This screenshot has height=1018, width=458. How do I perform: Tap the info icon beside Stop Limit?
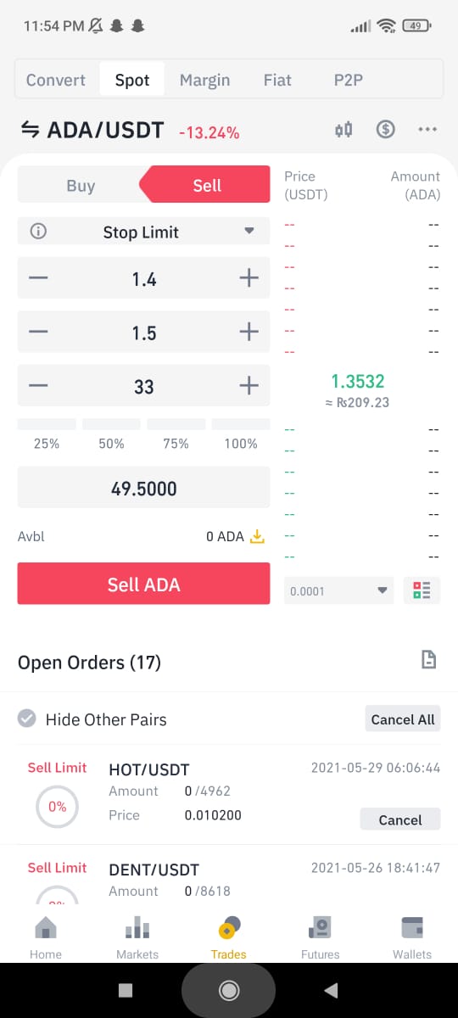pyautogui.click(x=38, y=232)
